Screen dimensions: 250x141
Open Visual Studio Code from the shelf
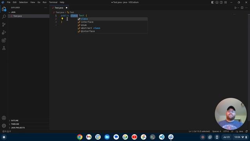[161, 137]
